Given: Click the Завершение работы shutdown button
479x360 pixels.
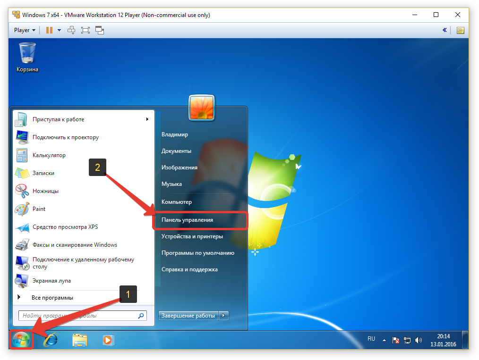Looking at the screenshot, I should 188,316.
